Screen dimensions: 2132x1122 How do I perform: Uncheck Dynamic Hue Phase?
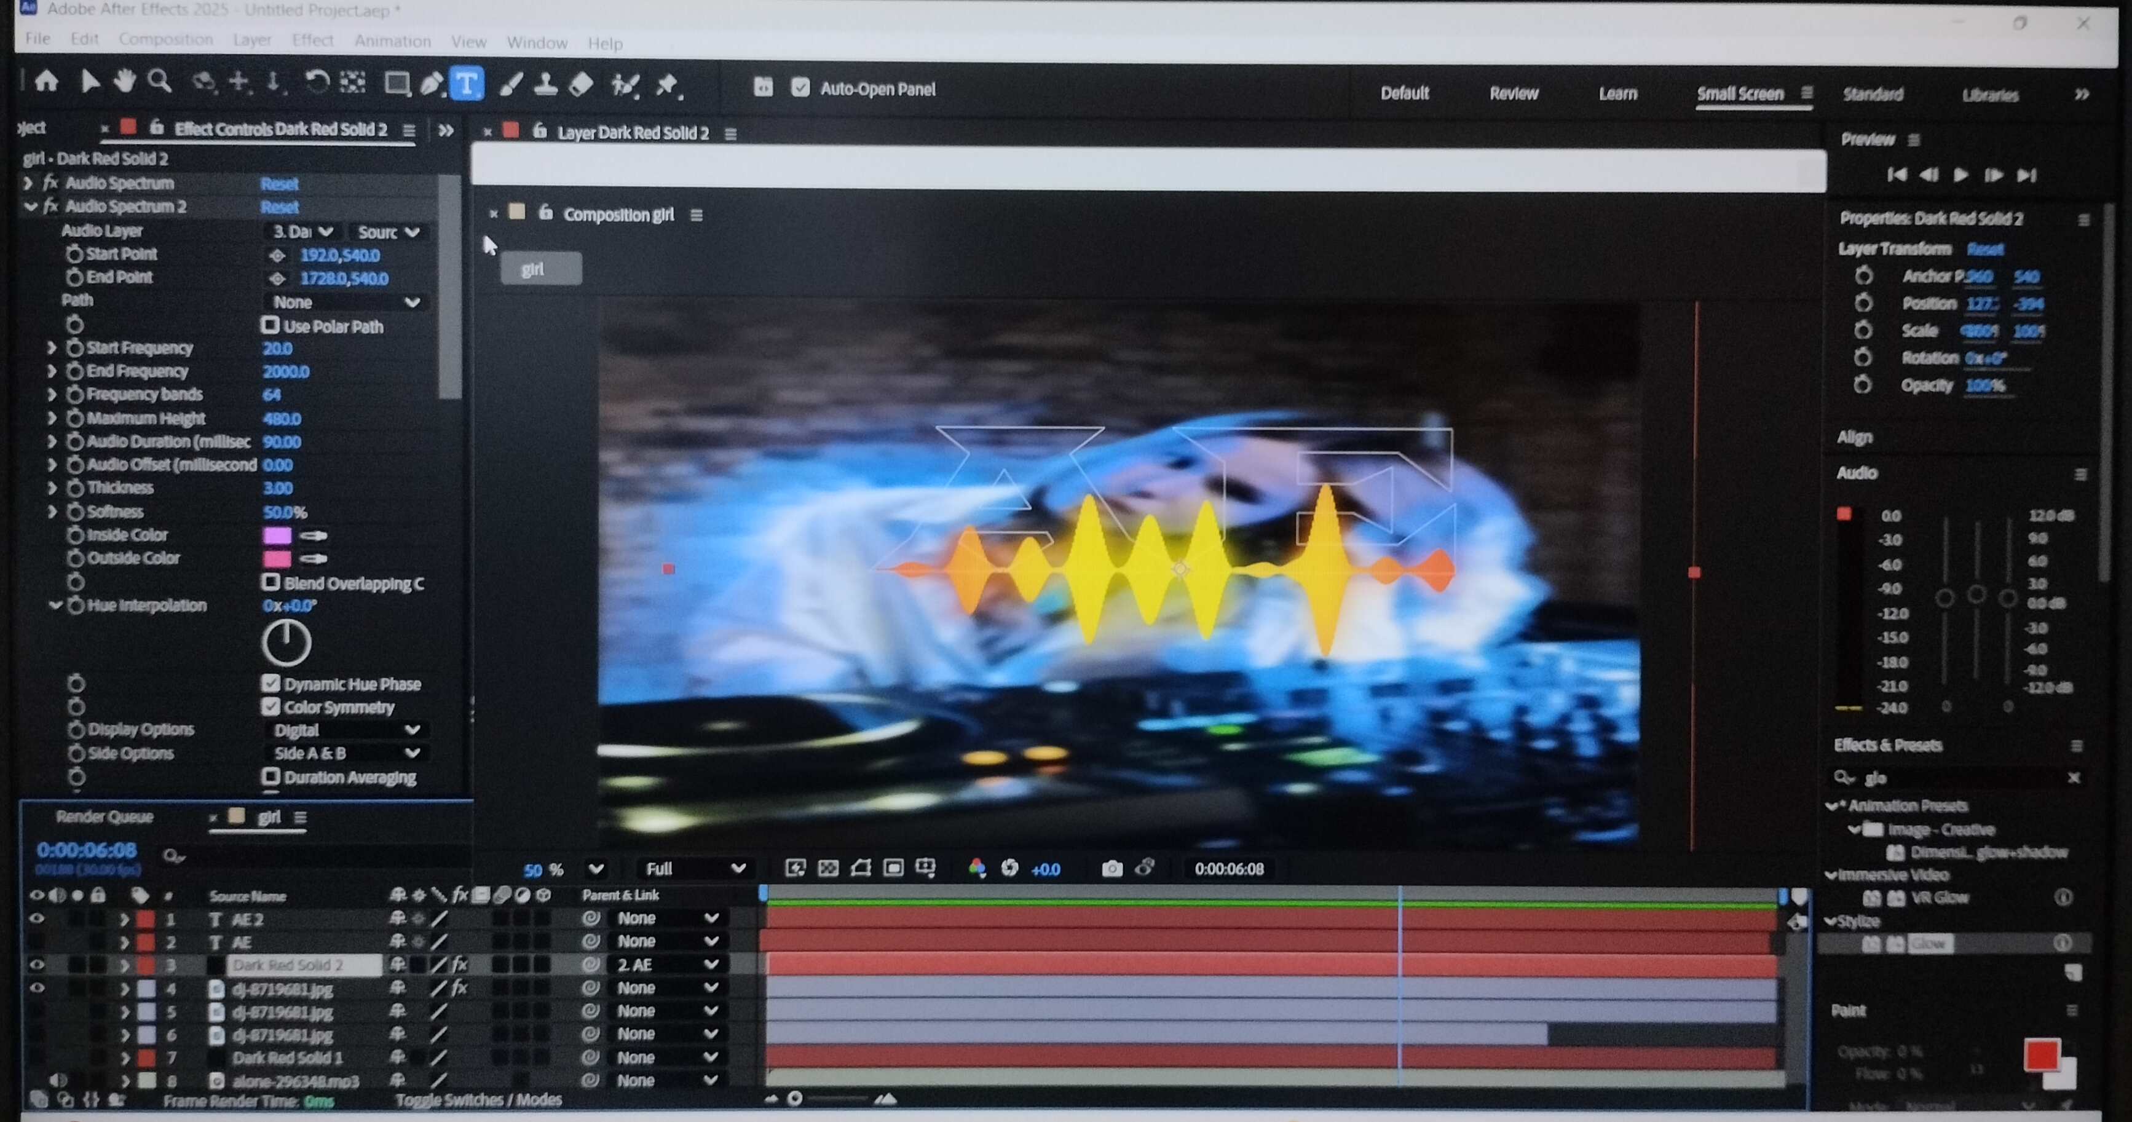coord(270,684)
